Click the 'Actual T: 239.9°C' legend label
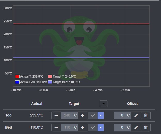The height and width of the screenshot is (134, 161). (32, 77)
